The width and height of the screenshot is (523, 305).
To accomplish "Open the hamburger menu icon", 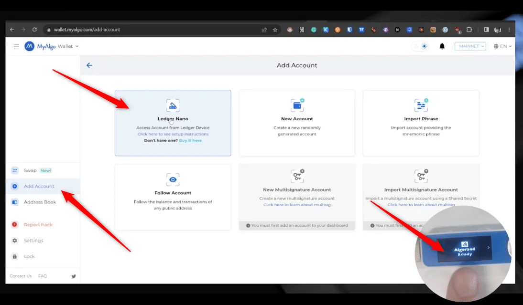I will [17, 46].
